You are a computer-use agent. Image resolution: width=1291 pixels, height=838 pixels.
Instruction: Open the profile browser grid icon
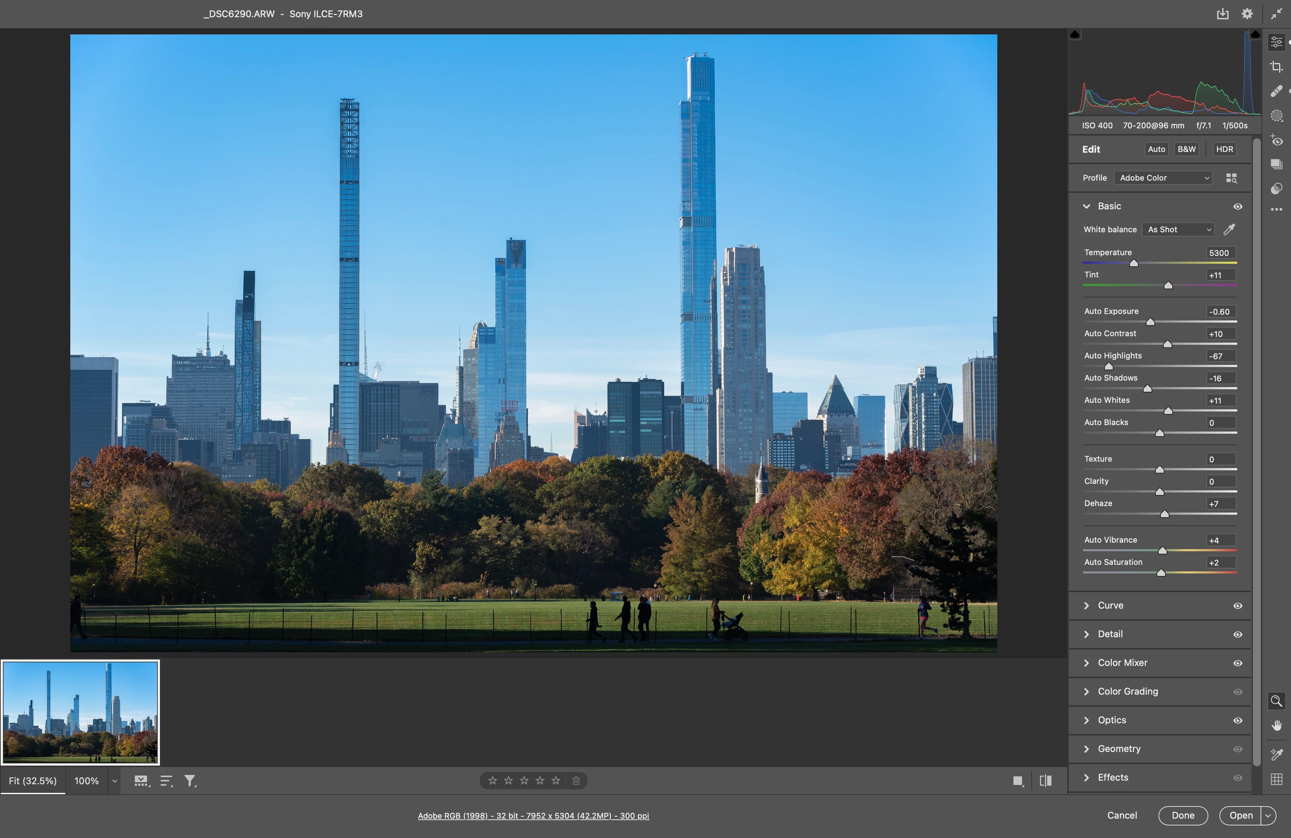click(x=1231, y=178)
